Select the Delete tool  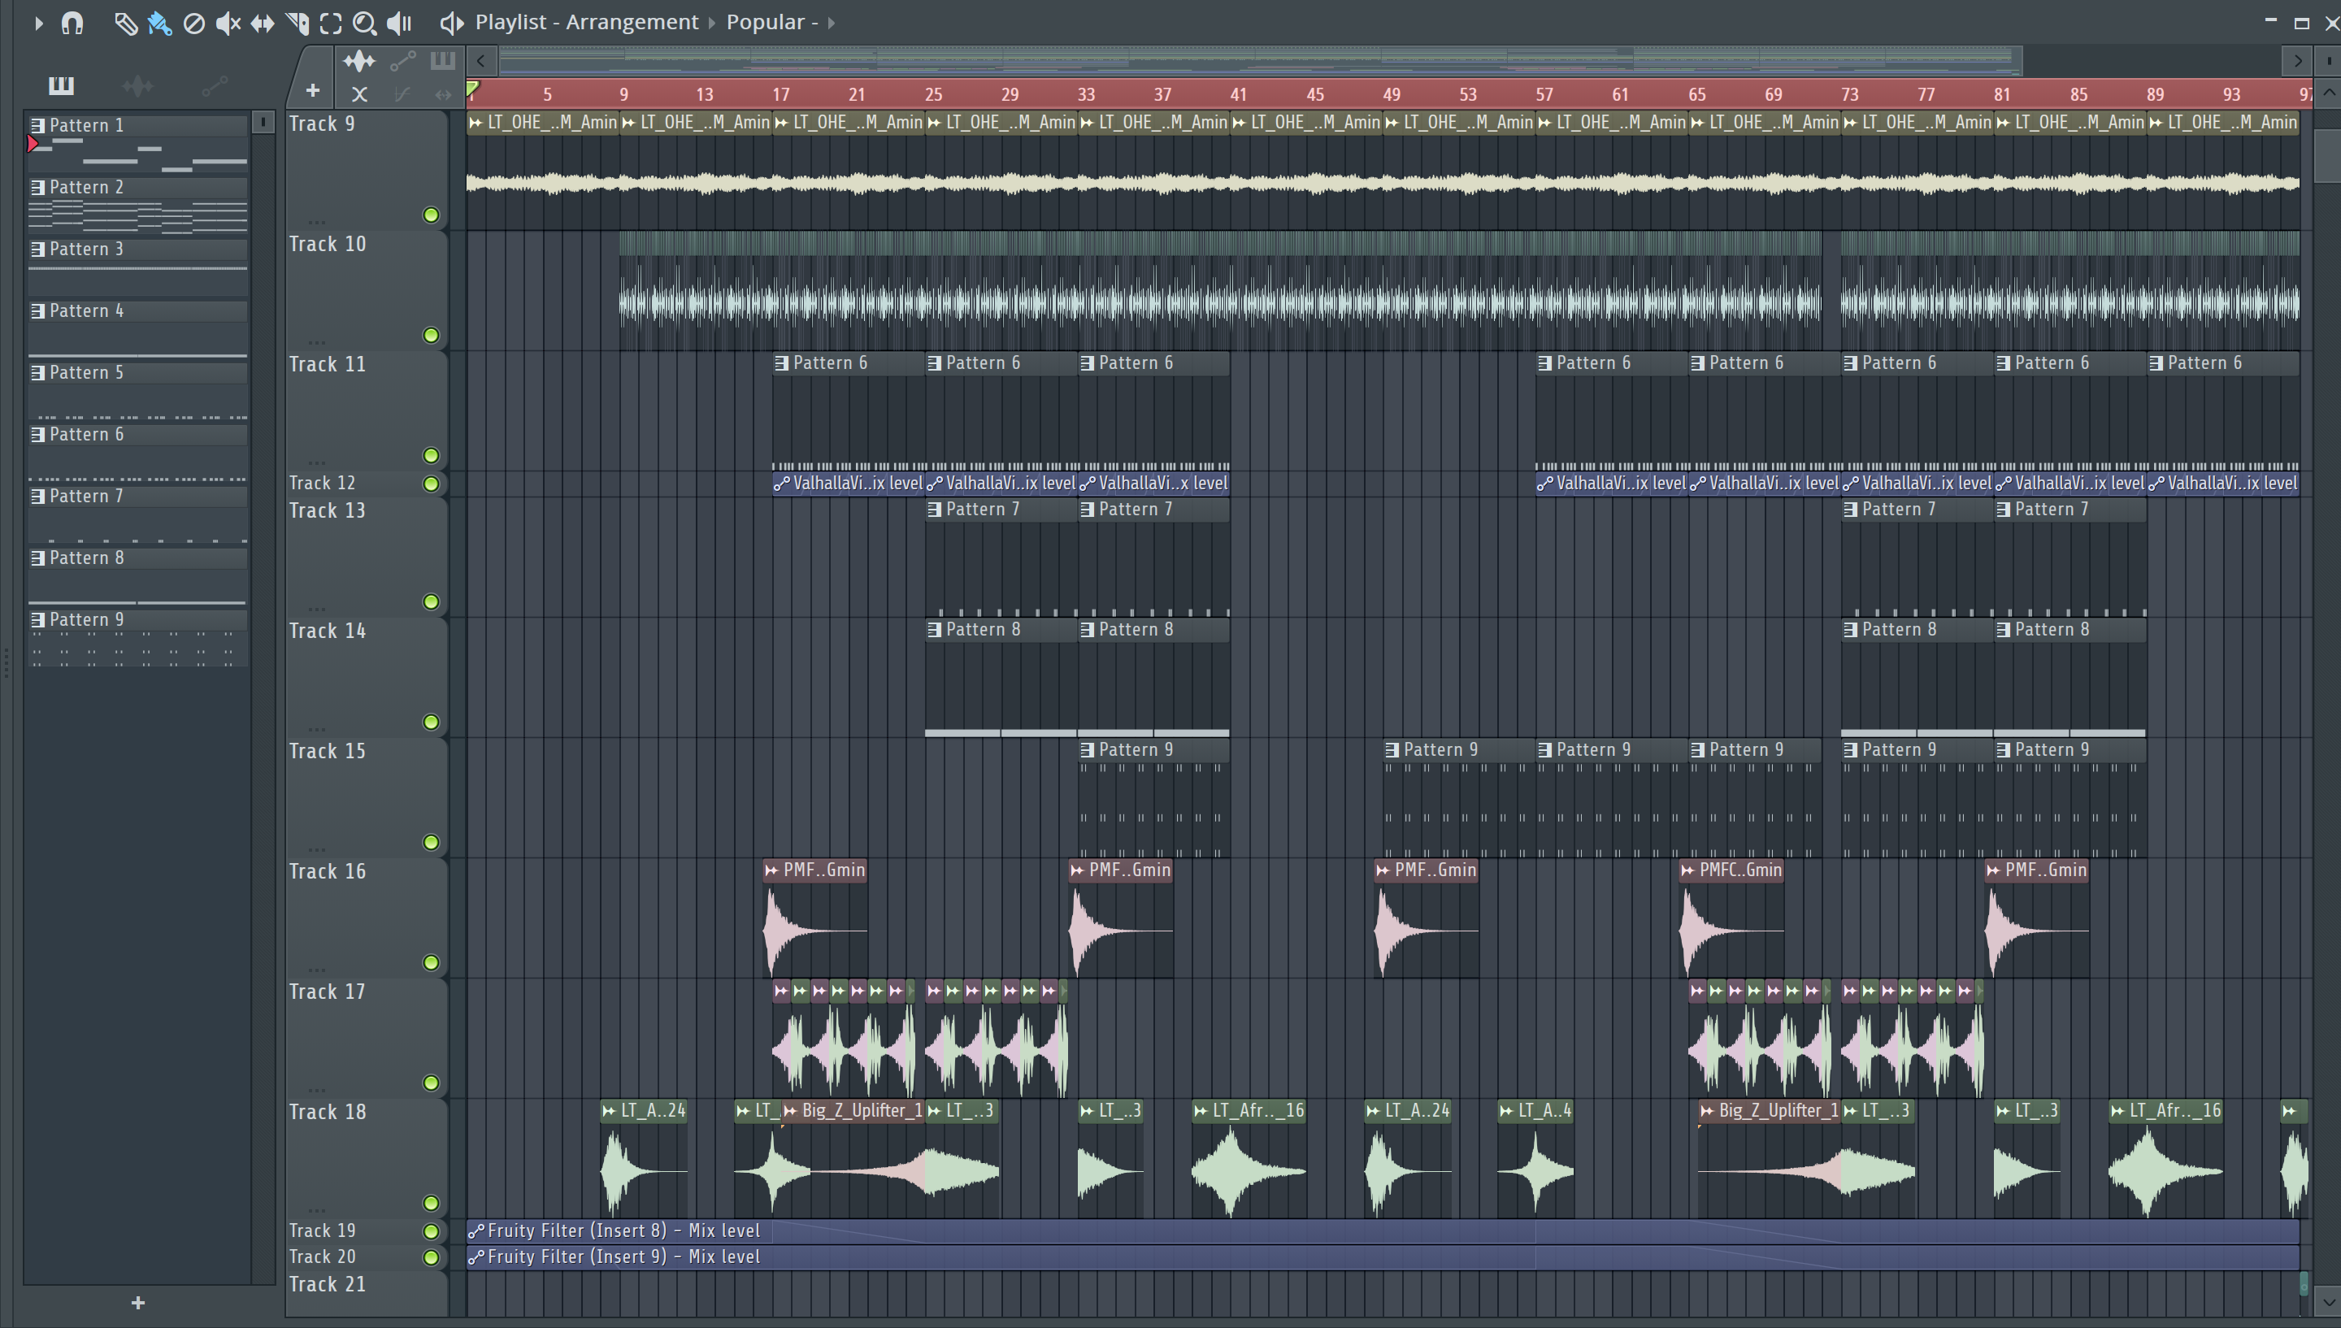(193, 23)
